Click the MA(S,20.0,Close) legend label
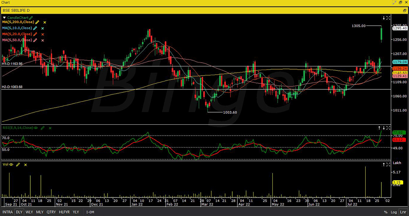 [x=17, y=34]
